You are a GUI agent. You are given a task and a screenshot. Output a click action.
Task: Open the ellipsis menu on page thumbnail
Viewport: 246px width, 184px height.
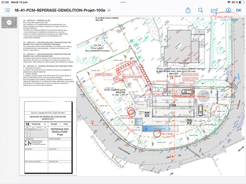pos(9,23)
